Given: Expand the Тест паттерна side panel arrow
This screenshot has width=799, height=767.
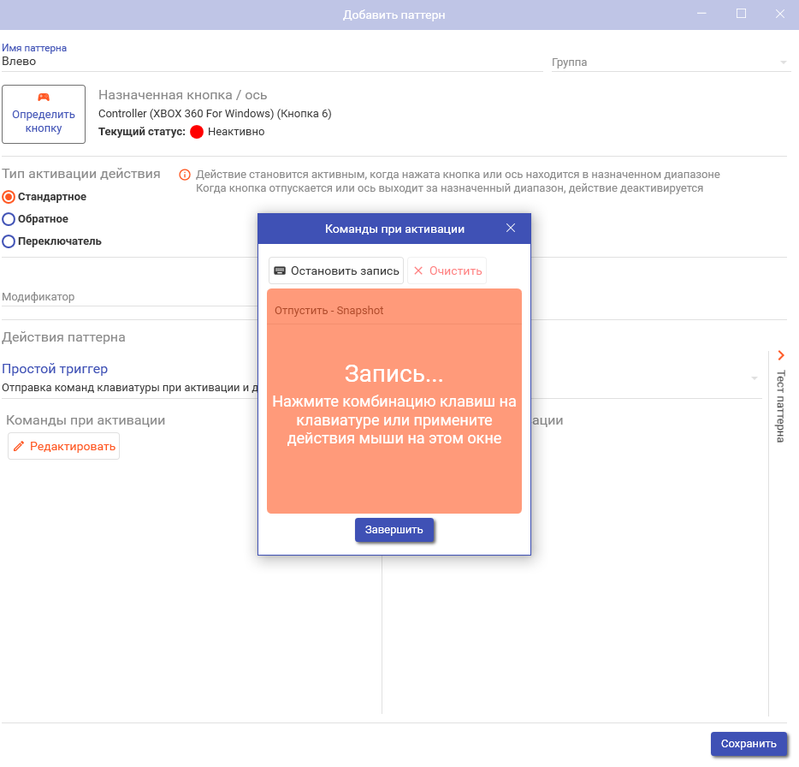Looking at the screenshot, I should (780, 354).
